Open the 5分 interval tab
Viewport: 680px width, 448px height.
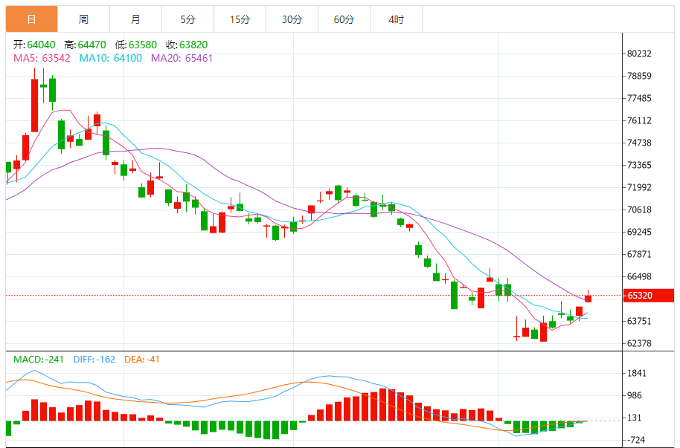pyautogui.click(x=187, y=19)
